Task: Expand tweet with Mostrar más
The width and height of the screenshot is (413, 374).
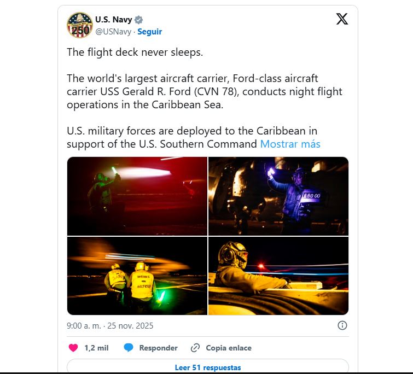Action: 290,144
